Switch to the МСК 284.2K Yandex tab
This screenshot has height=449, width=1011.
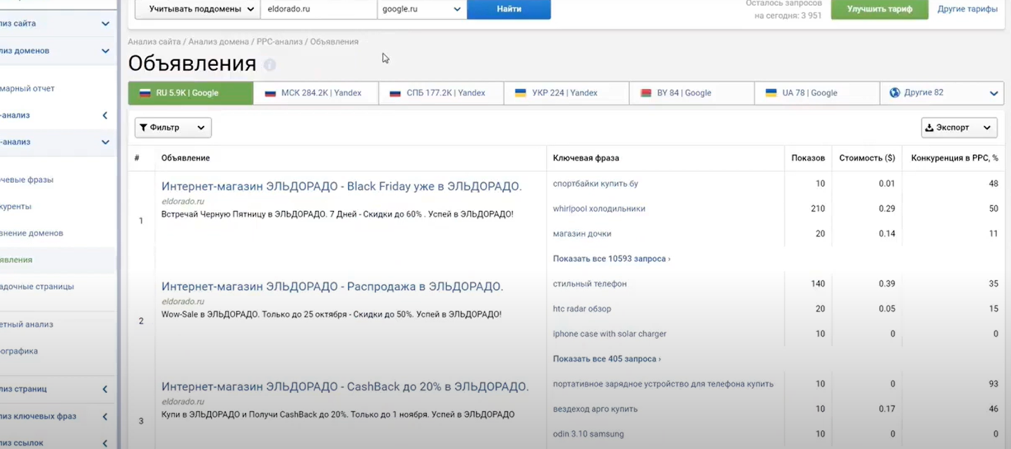[316, 93]
